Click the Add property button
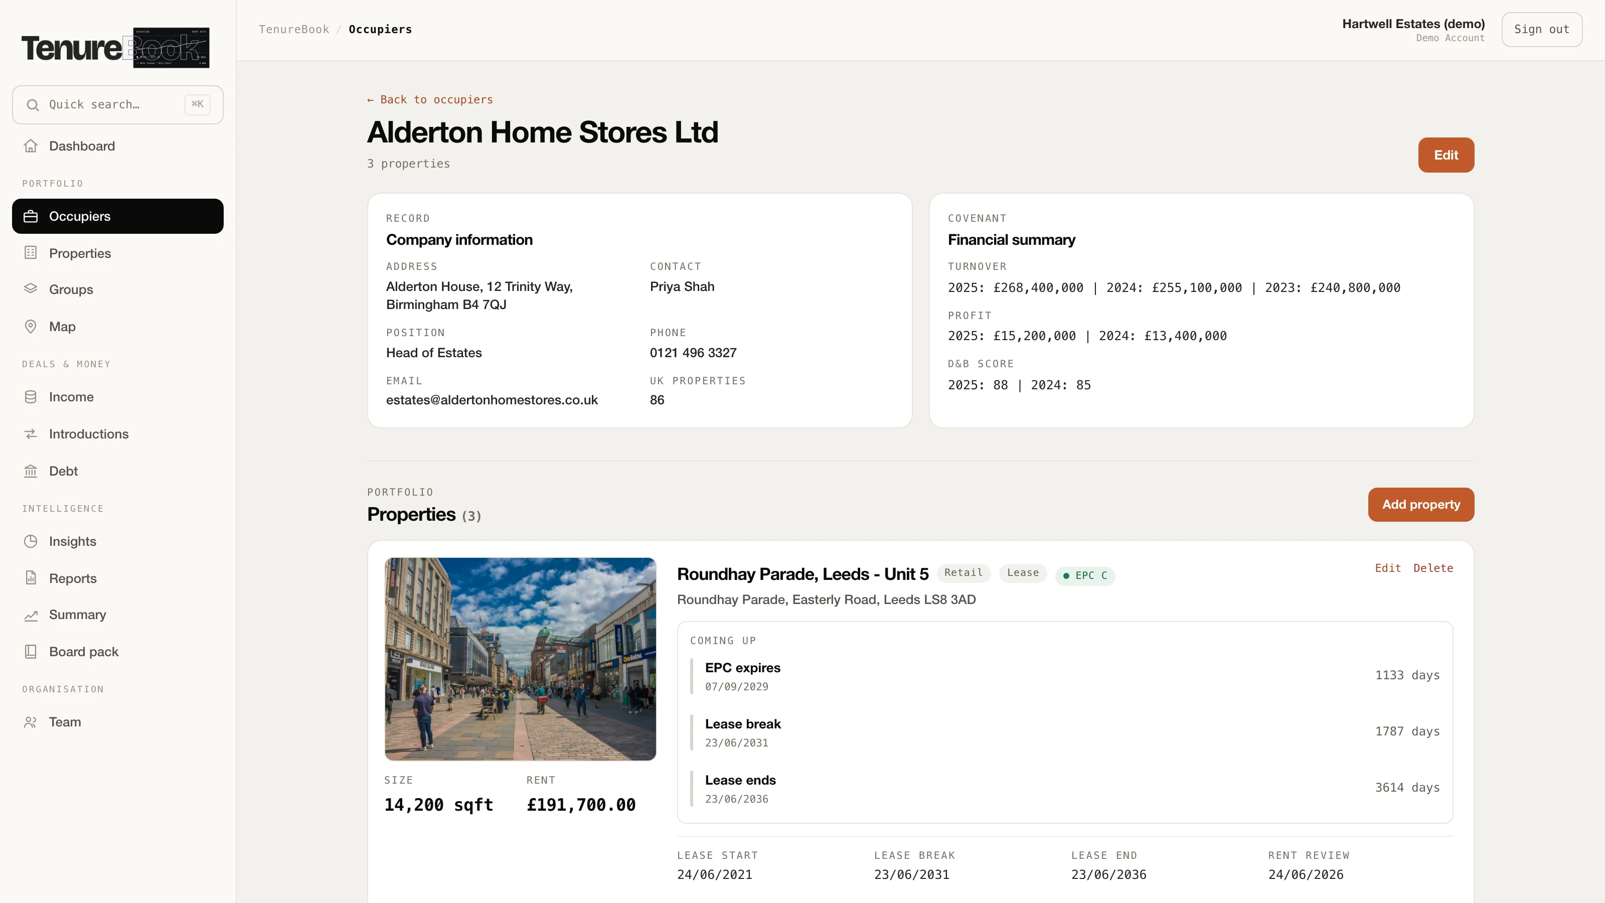 tap(1420, 505)
